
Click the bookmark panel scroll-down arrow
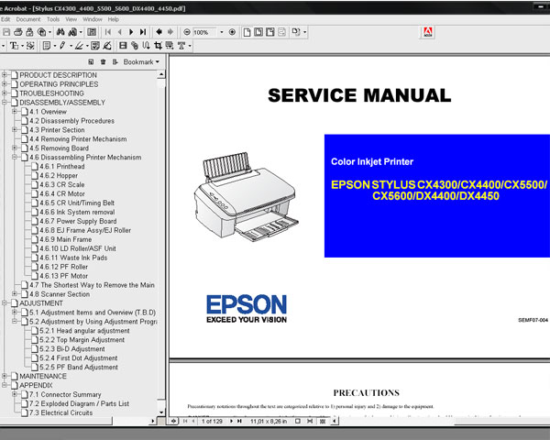[x=161, y=412]
